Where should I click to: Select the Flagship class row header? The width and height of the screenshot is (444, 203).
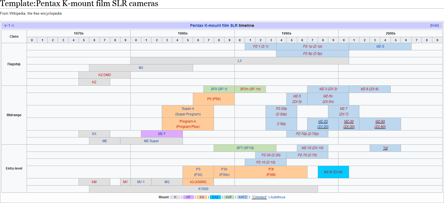[14, 64]
